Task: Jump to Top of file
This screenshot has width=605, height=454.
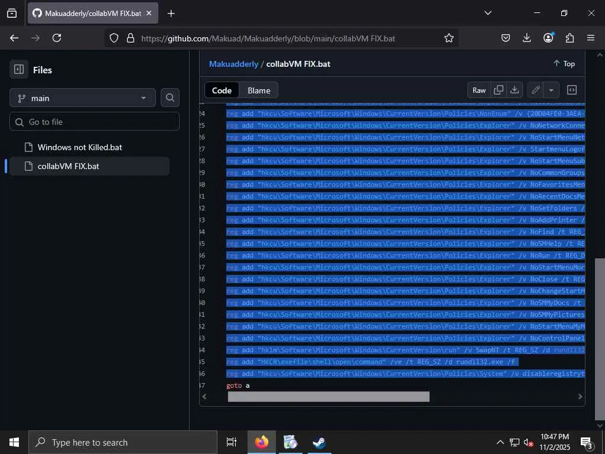Action: point(564,63)
